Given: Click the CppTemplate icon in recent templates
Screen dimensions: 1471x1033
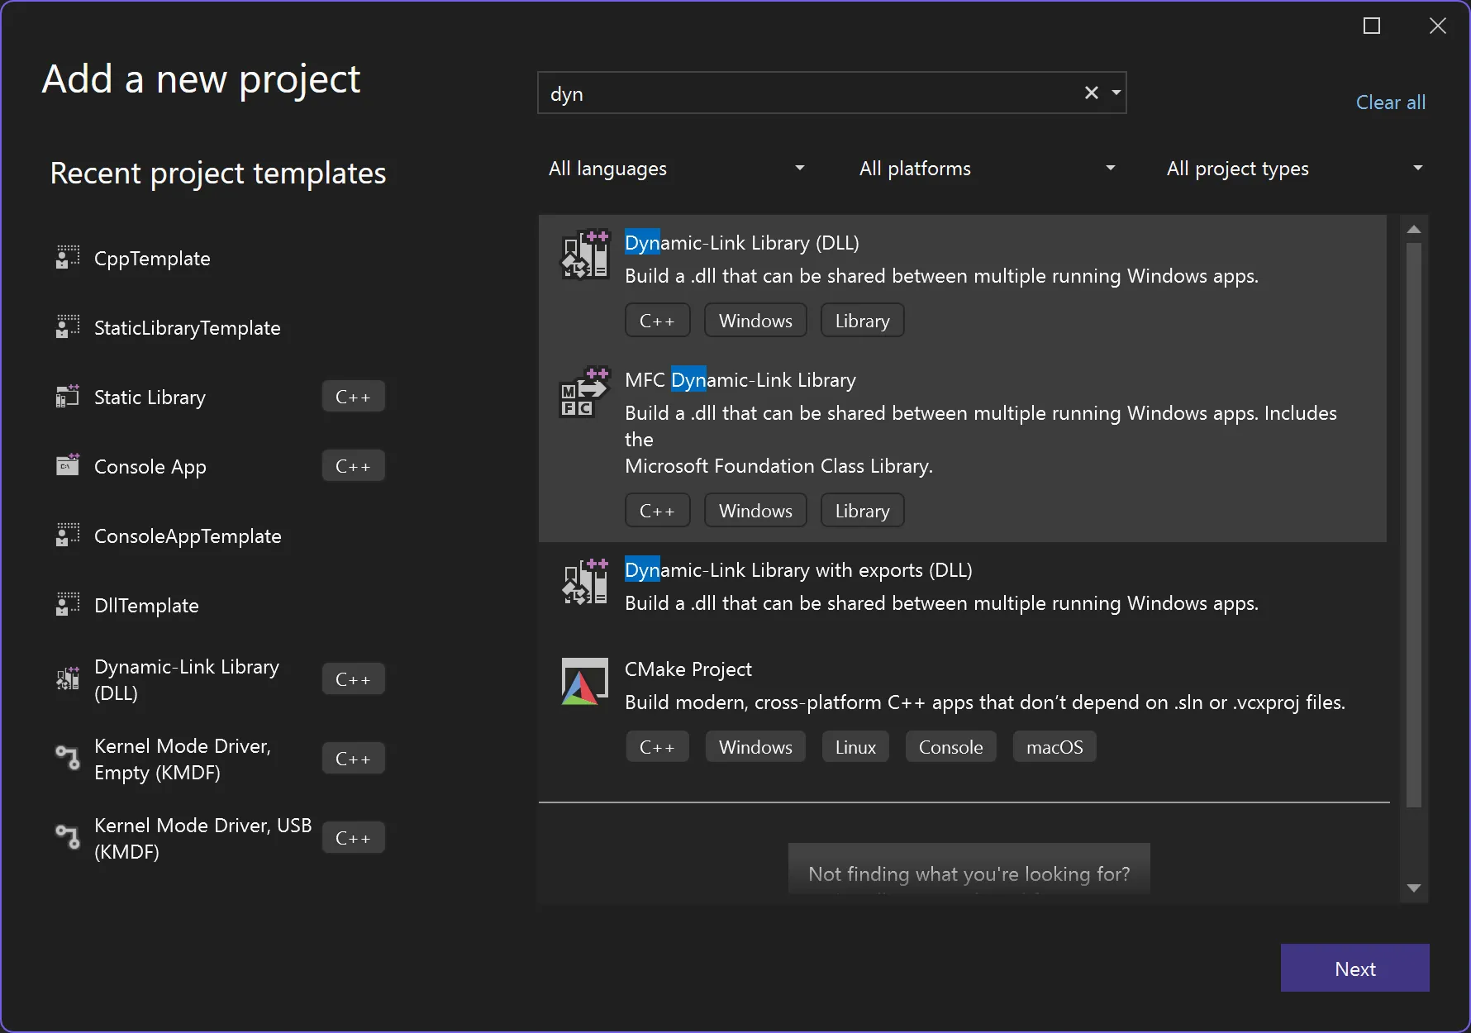Looking at the screenshot, I should click(68, 258).
